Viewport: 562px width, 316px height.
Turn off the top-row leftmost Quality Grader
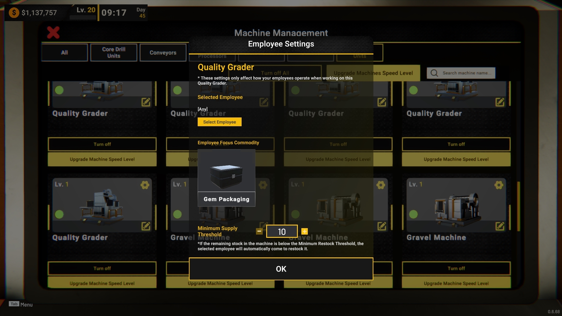pyautogui.click(x=102, y=144)
